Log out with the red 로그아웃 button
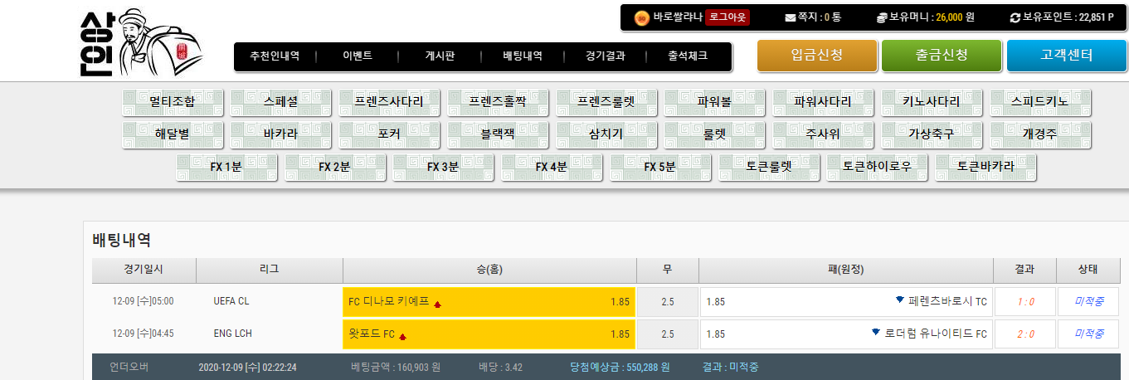This screenshot has height=380, width=1129. pyautogui.click(x=727, y=17)
